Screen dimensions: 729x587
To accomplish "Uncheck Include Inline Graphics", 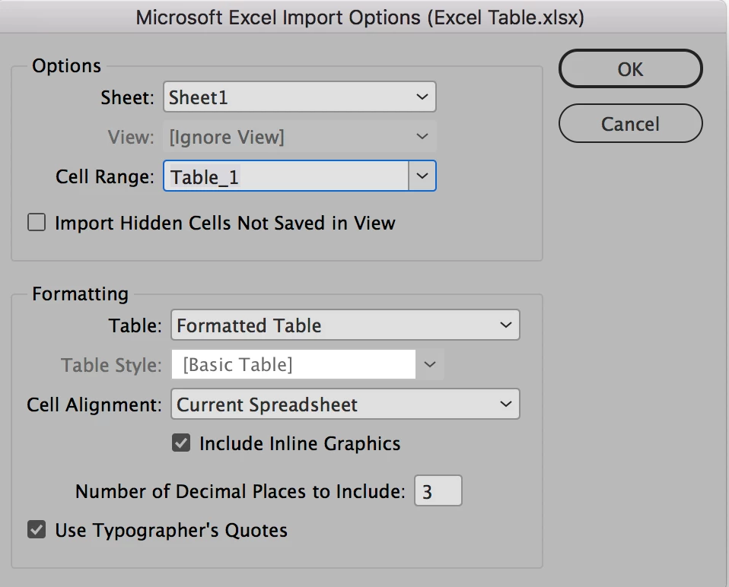I will [x=181, y=444].
